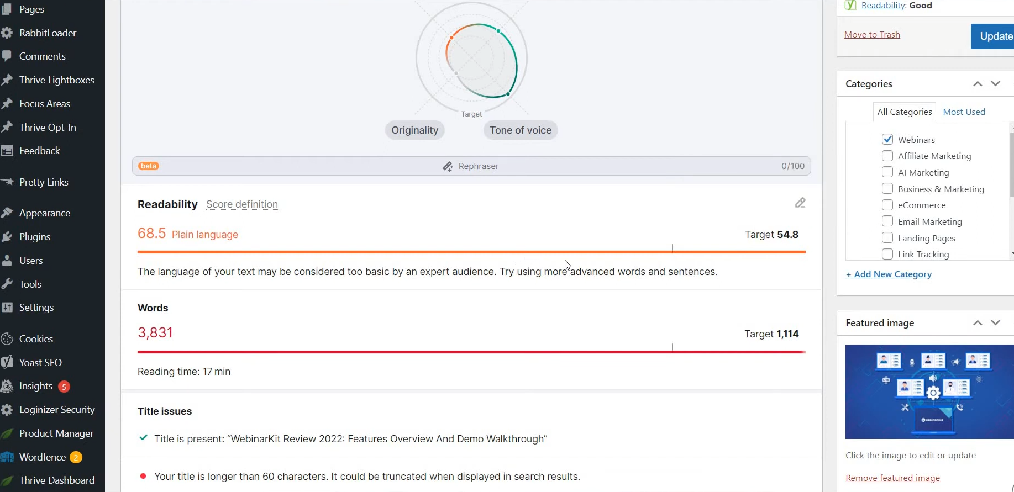Move Categories panel down with arrow
The height and width of the screenshot is (492, 1014).
(996, 84)
